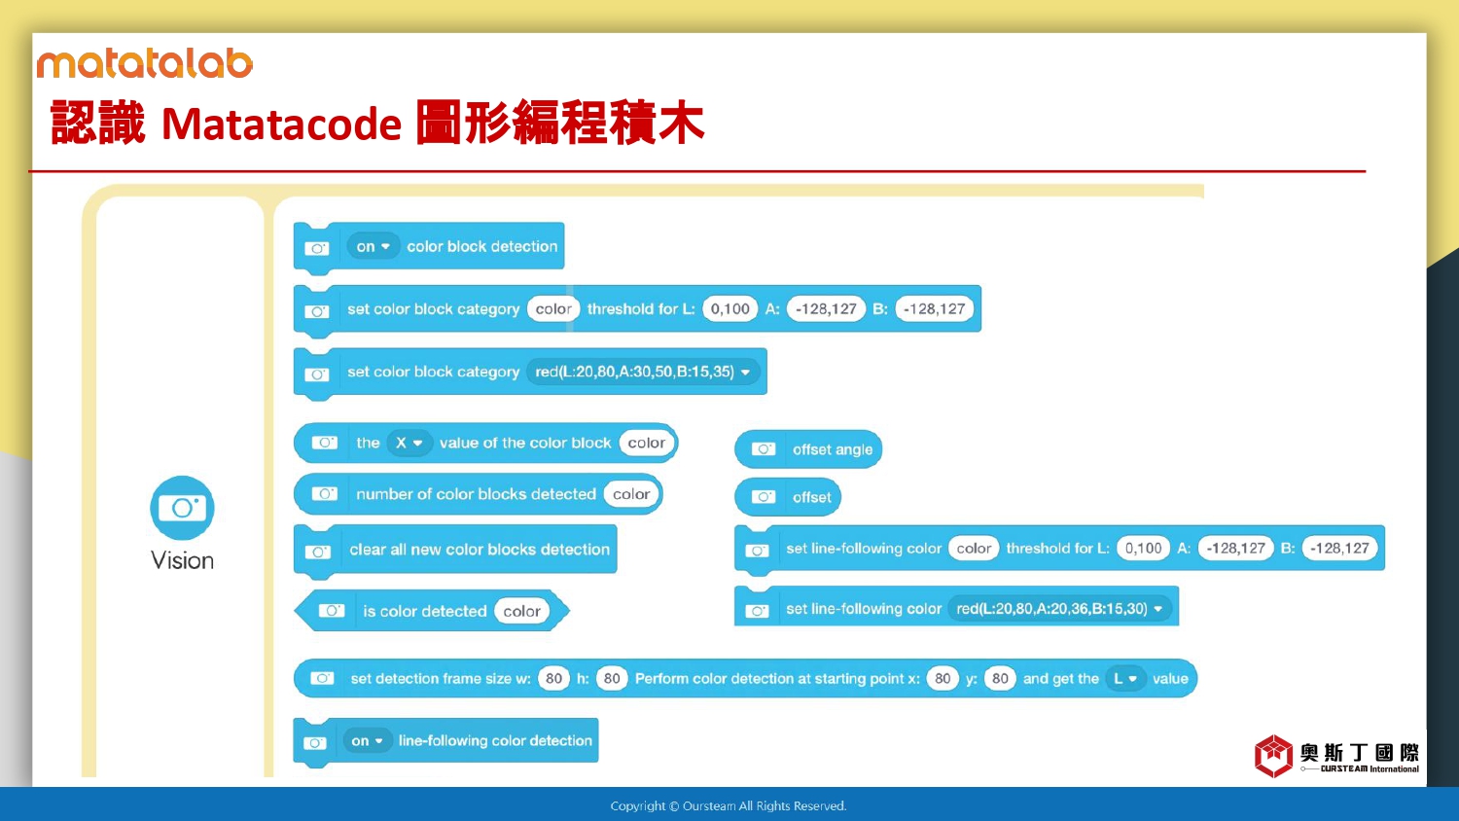Click the height 'h:' field showing 80
Screen dimensions: 1459x821
click(x=612, y=678)
